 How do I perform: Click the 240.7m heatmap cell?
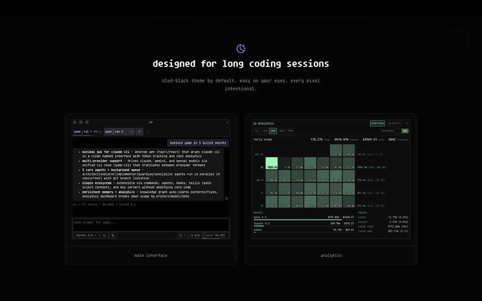pos(310,202)
